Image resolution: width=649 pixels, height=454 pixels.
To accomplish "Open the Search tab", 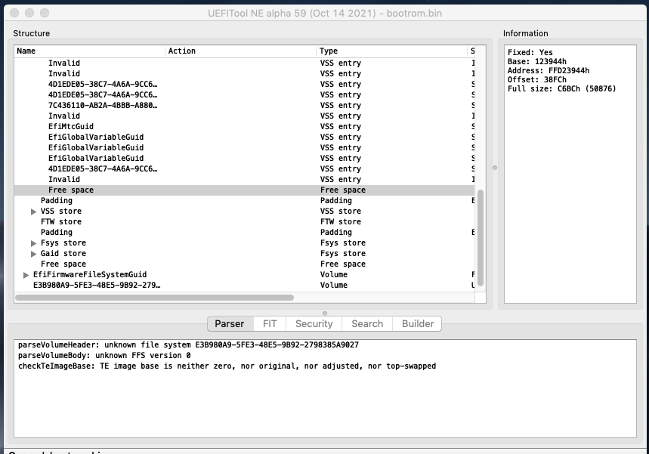I will pyautogui.click(x=367, y=323).
